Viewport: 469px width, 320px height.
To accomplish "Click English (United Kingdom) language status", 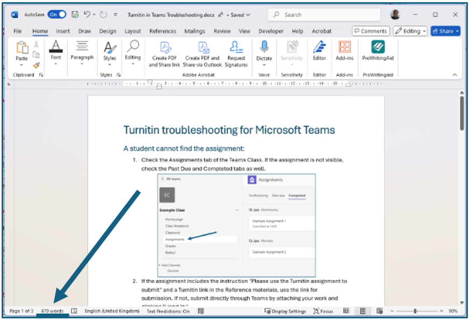I will (x=112, y=311).
